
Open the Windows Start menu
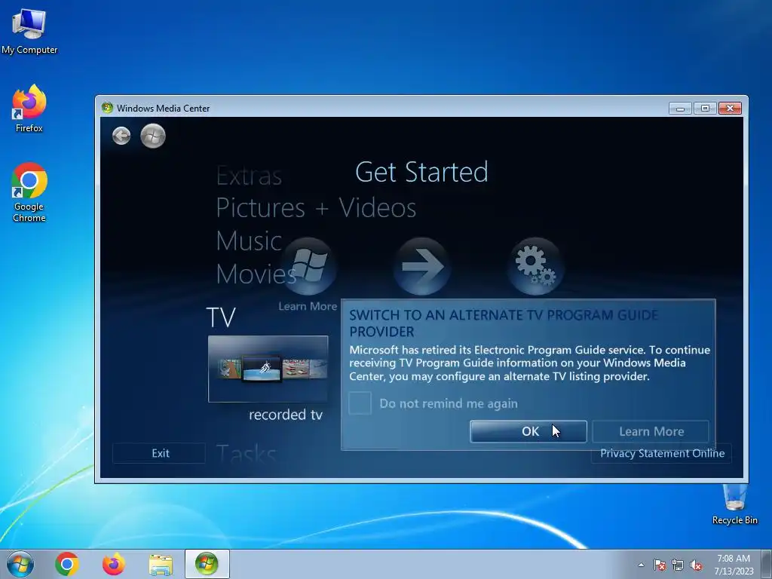[x=20, y=564]
